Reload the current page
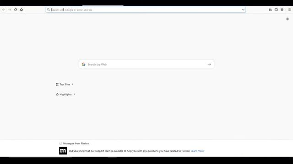293x164 pixels. (x=16, y=10)
